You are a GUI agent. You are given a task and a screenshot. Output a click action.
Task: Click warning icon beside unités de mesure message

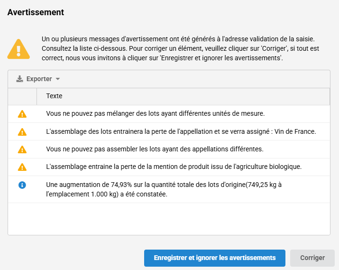tap(22, 114)
